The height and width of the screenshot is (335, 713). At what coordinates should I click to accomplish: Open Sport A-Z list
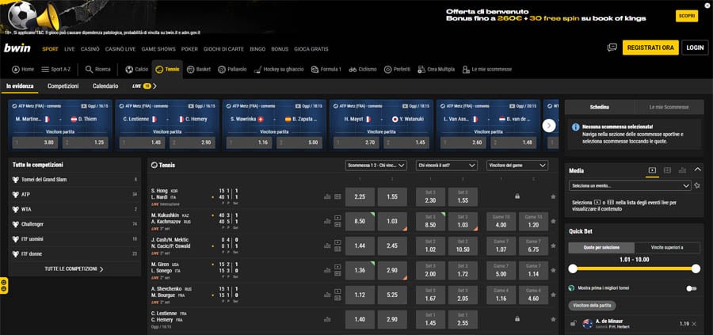click(55, 69)
